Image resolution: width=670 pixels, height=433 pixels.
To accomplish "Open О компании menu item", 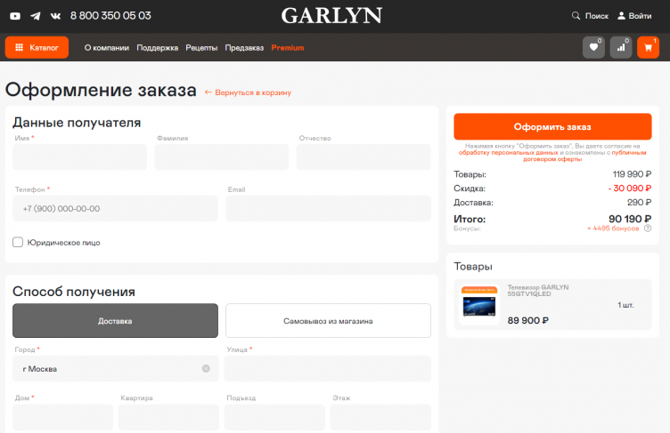I will point(106,48).
